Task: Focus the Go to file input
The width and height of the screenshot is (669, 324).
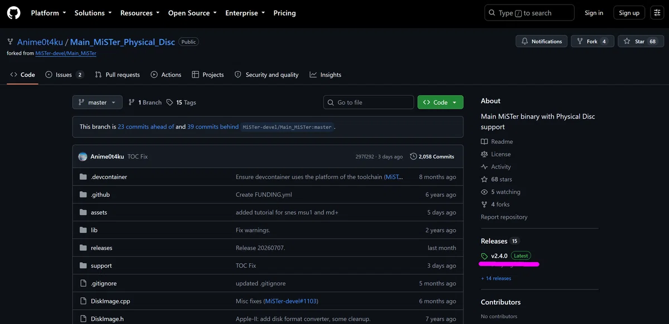Action: click(369, 103)
